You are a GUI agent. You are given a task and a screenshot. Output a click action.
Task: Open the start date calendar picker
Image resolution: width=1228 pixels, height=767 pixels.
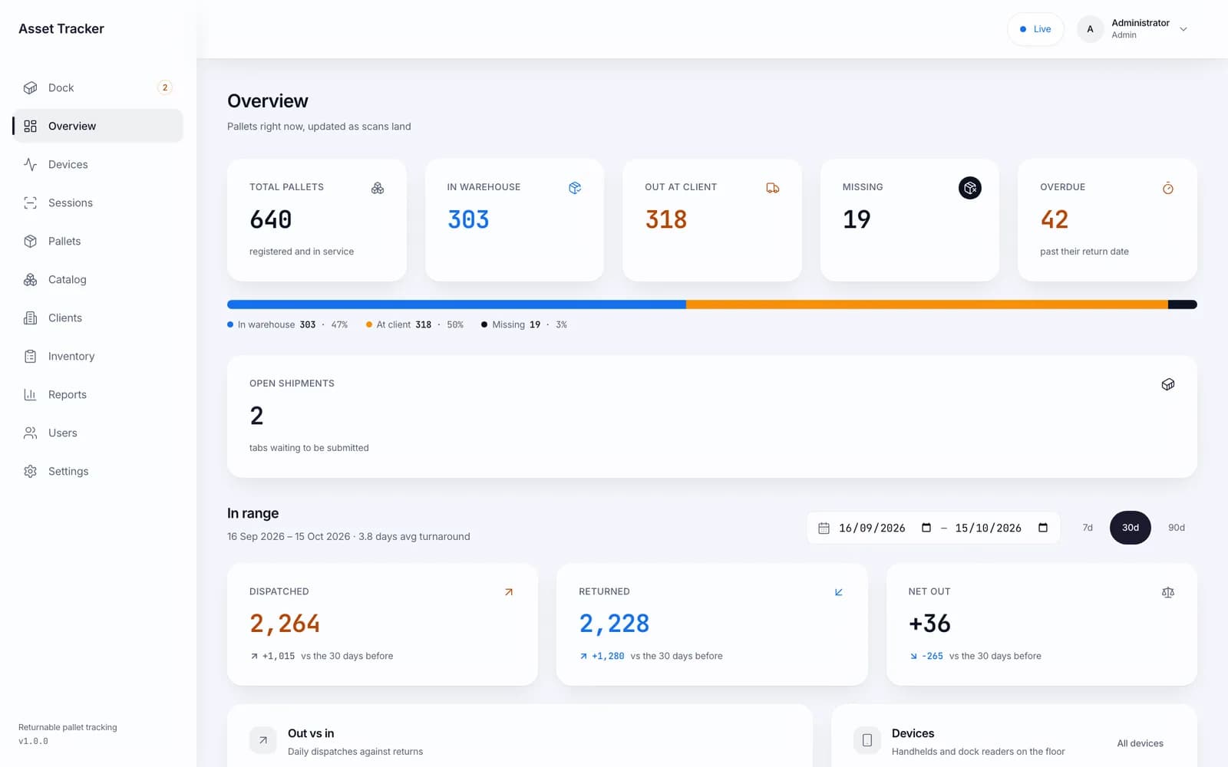pyautogui.click(x=926, y=528)
